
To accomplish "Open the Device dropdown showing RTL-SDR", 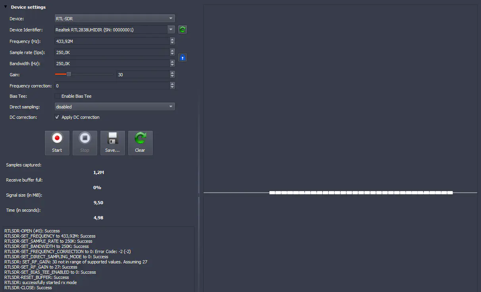I will coord(114,18).
